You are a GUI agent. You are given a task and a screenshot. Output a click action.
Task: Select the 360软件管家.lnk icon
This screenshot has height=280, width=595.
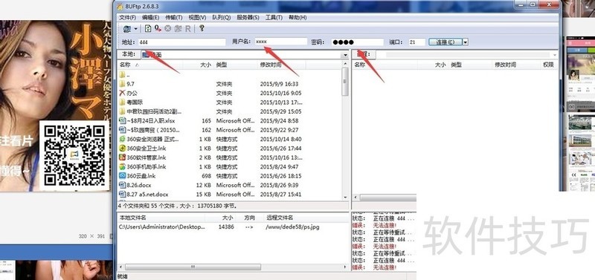tap(122, 157)
